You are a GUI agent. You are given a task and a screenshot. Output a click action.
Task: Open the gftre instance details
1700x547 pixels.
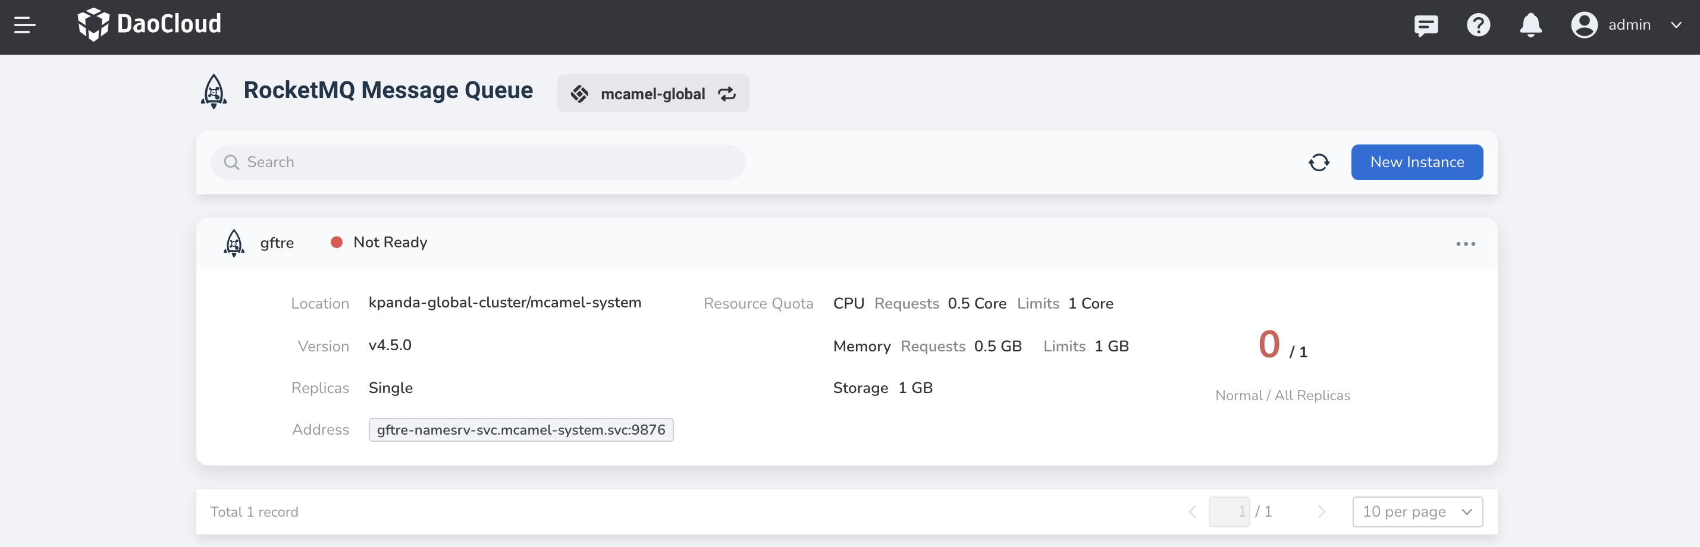pyautogui.click(x=277, y=243)
